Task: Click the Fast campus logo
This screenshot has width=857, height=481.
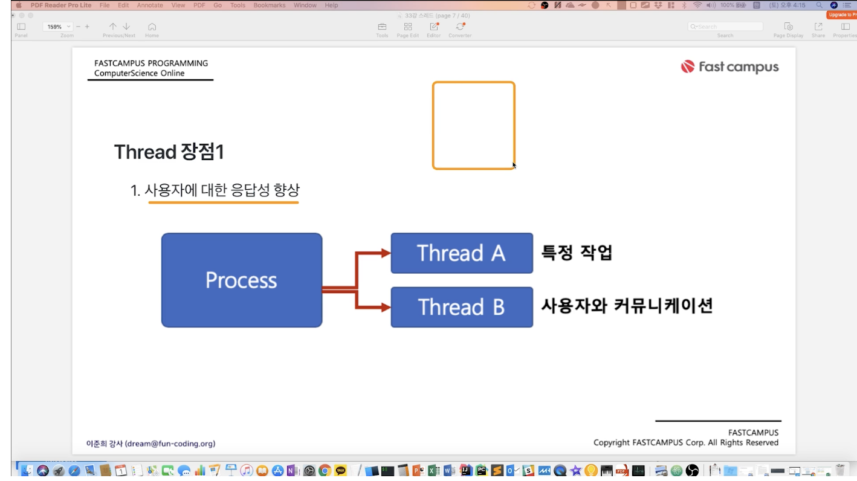Action: click(729, 67)
